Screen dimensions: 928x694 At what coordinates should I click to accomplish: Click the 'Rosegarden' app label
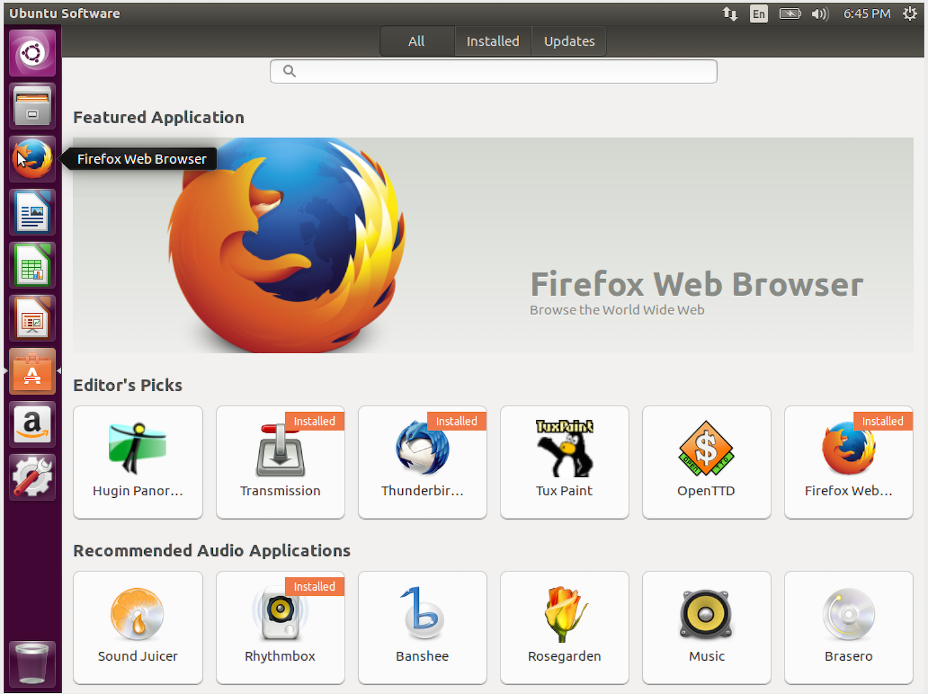564,656
